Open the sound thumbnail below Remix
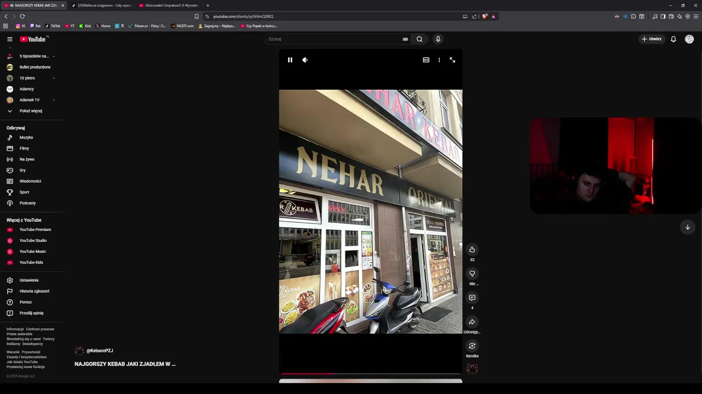The image size is (702, 394). click(x=472, y=368)
